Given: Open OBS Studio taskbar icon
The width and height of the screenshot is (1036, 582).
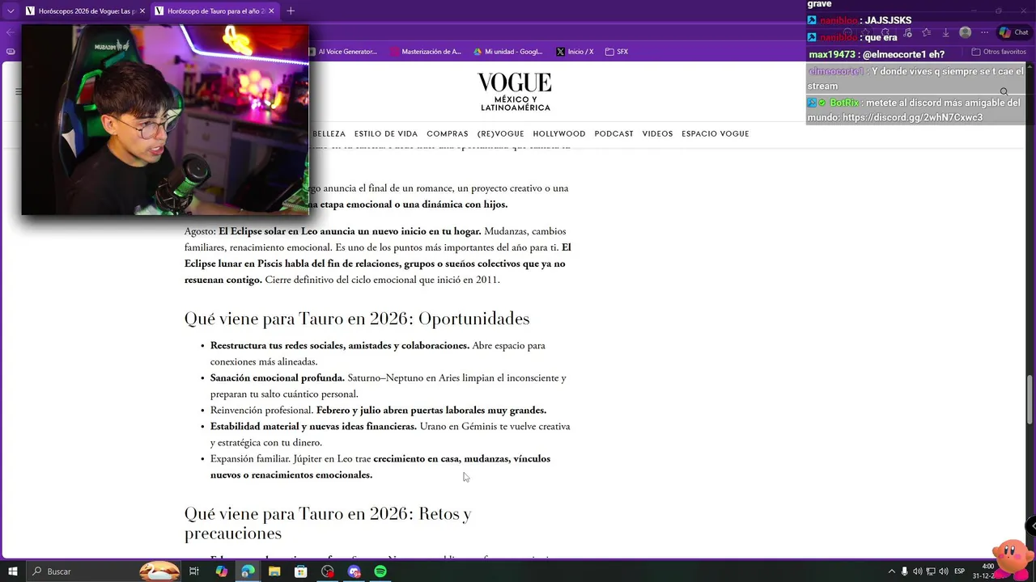Looking at the screenshot, I should (328, 571).
